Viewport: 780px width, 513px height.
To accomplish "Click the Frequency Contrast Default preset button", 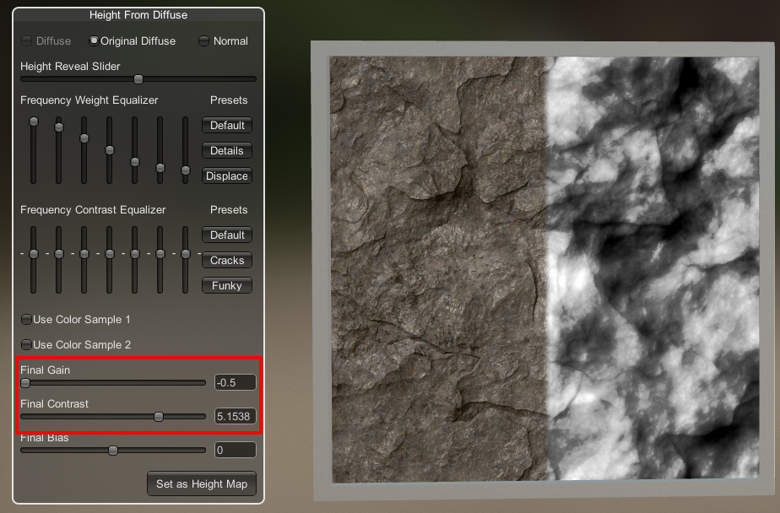I will click(227, 235).
